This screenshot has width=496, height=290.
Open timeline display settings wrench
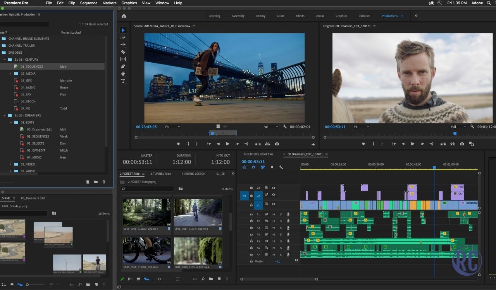click(x=281, y=167)
